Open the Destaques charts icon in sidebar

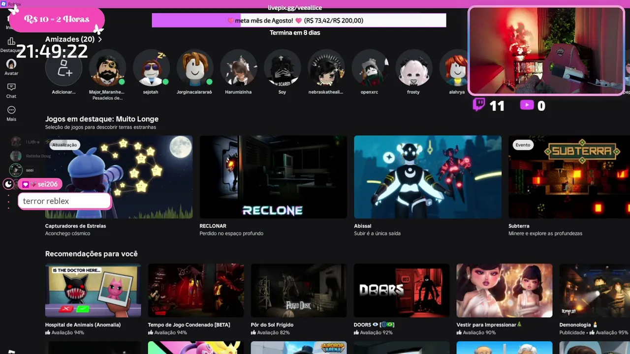point(11,42)
